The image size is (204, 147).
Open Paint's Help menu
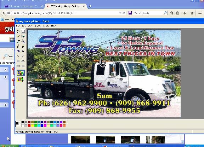pyautogui.click(x=53, y=26)
